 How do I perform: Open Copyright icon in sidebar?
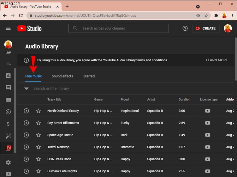pos(8,112)
